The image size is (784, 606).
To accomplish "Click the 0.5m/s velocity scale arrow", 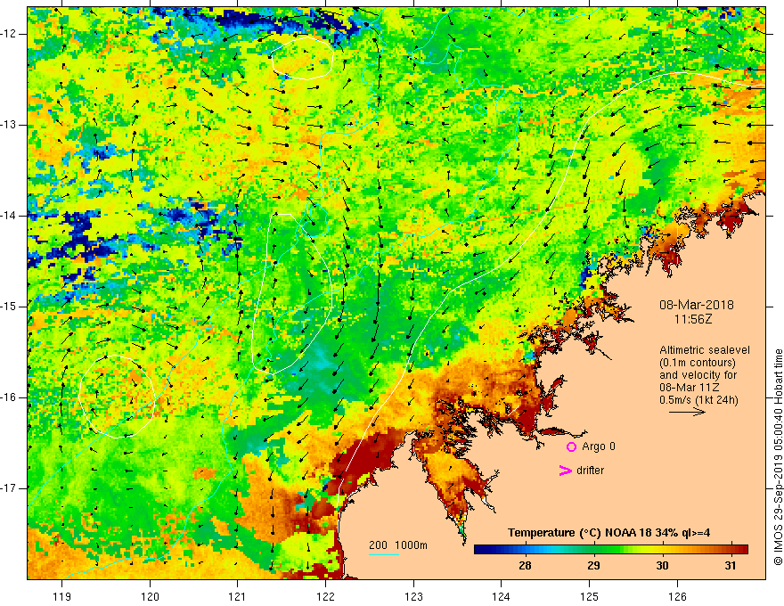I will [x=687, y=412].
